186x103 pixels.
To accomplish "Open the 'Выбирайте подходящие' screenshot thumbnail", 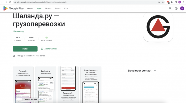I will point(46,85).
